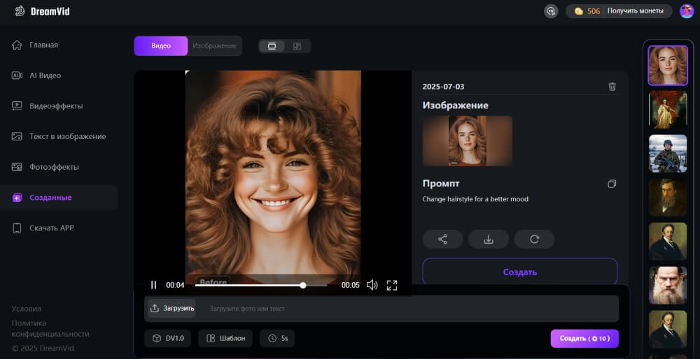Switch to the Видео tab

pos(161,46)
